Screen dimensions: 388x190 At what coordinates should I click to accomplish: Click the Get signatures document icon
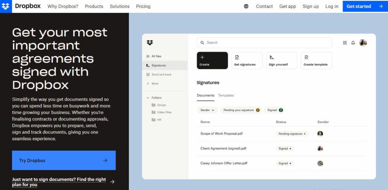coord(237,57)
